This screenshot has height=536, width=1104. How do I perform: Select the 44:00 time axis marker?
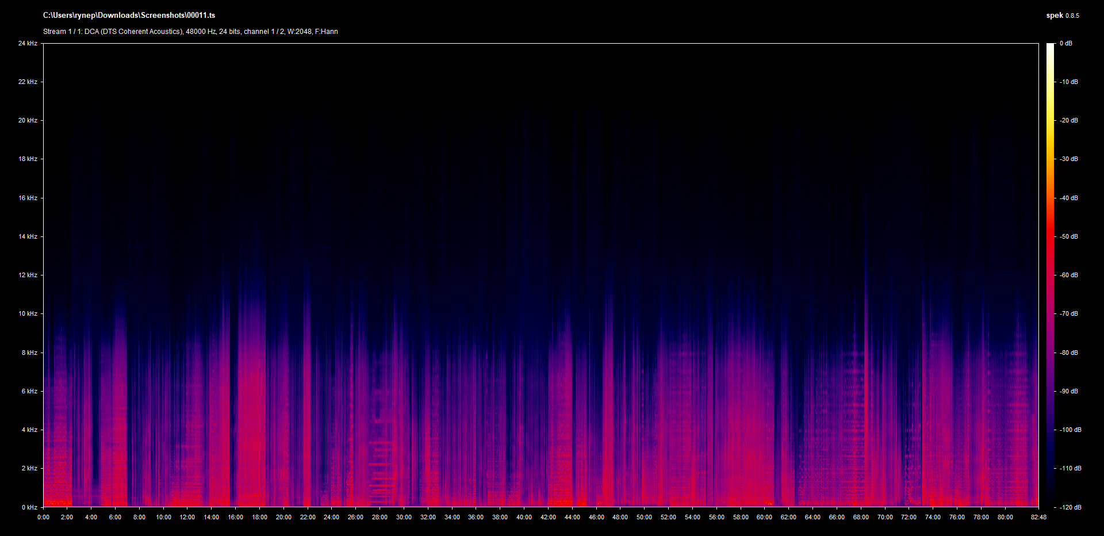click(x=572, y=518)
